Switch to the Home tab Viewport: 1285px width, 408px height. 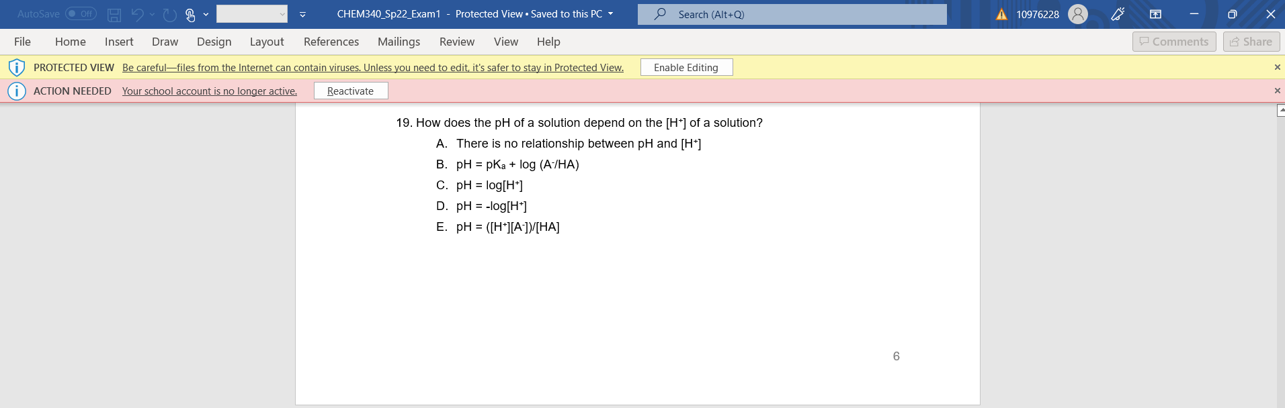71,42
